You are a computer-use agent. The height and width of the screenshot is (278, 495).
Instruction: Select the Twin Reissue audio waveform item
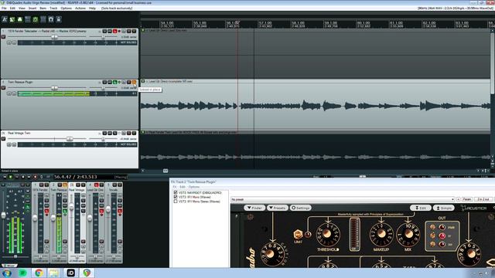(x=316, y=106)
